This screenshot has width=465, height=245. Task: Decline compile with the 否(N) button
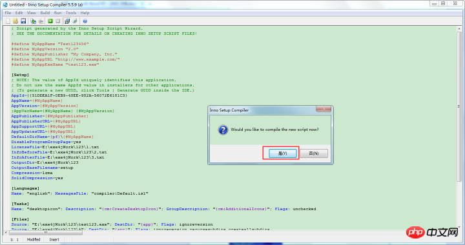pos(314,153)
